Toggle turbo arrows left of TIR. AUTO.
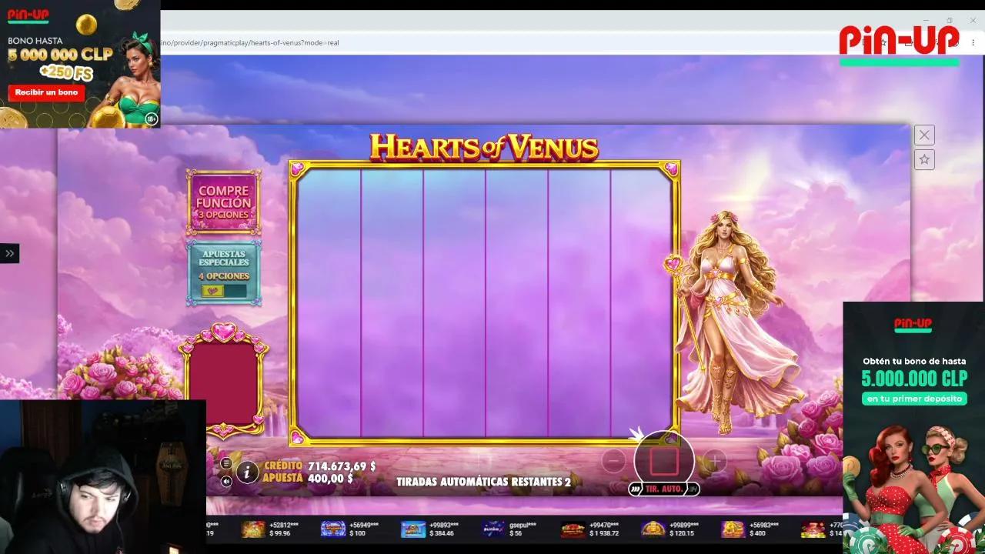The width and height of the screenshot is (985, 554). (x=636, y=489)
